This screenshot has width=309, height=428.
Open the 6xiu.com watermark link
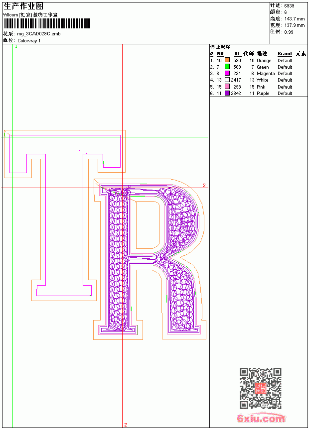261,418
